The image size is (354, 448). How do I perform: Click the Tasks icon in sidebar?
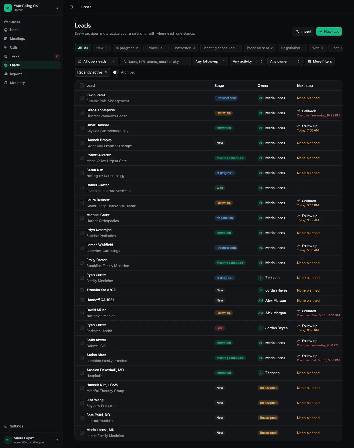[6, 56]
